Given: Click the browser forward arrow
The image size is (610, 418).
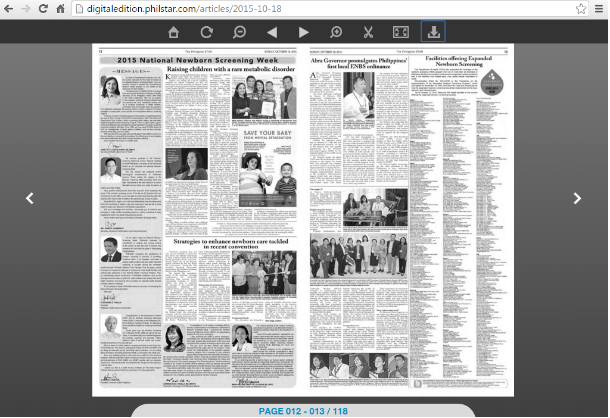Looking at the screenshot, I should pyautogui.click(x=26, y=8).
